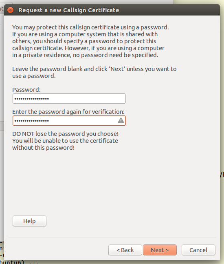Close the Callsign Certificate dialog with red X
The width and height of the screenshot is (224, 264).
pyautogui.click(x=11, y=10)
